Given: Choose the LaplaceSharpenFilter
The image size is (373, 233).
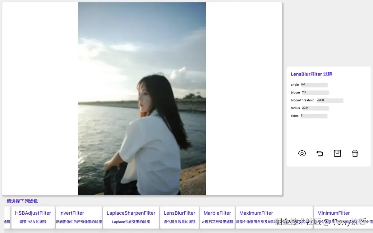Looking at the screenshot, I should tap(131, 217).
